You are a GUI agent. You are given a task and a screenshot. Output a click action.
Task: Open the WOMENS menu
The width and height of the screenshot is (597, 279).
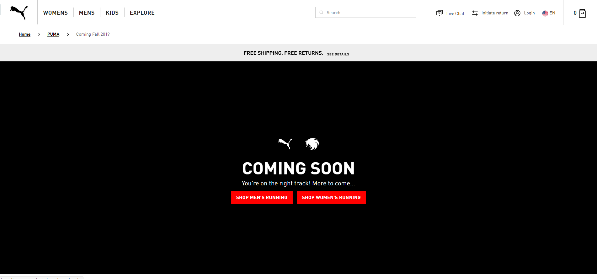56,13
